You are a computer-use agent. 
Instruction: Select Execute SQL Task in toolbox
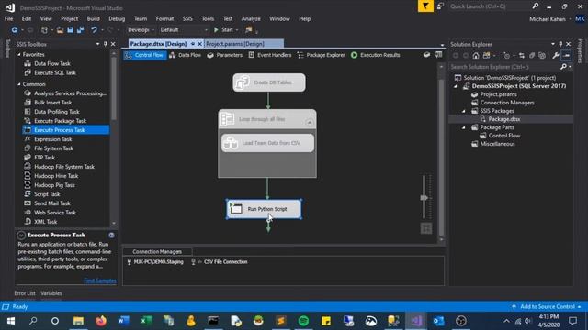click(55, 73)
